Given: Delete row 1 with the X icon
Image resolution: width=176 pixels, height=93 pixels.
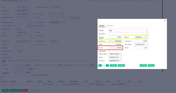Looking at the screenshot, I should [4, 84].
